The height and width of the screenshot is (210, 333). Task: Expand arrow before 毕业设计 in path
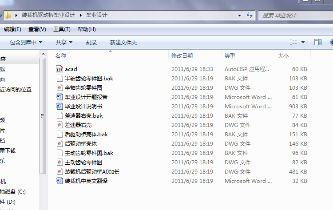81,15
